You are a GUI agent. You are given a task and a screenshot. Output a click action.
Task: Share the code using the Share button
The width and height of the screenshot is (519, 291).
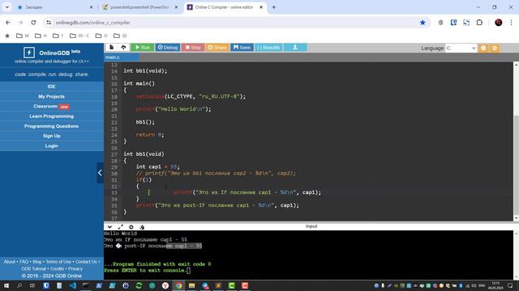pyautogui.click(x=217, y=48)
